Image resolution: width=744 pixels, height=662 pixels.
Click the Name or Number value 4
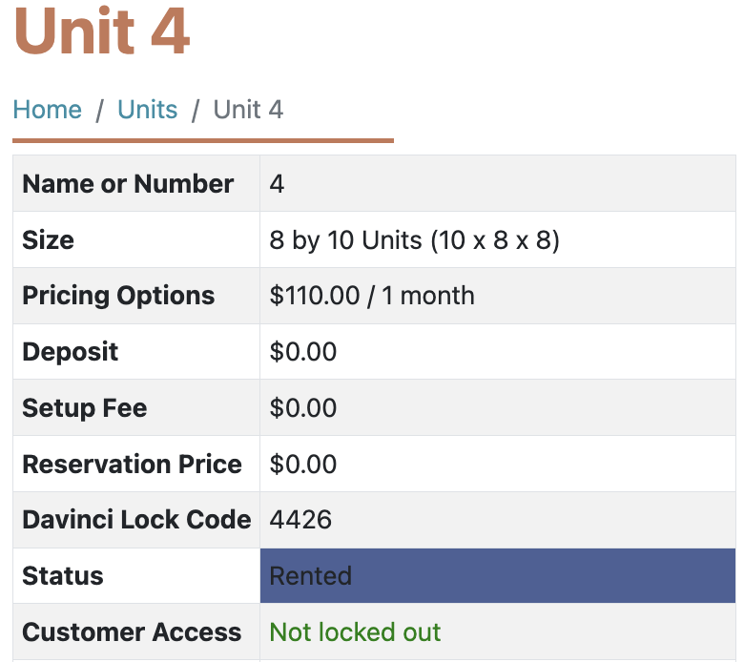tap(277, 184)
